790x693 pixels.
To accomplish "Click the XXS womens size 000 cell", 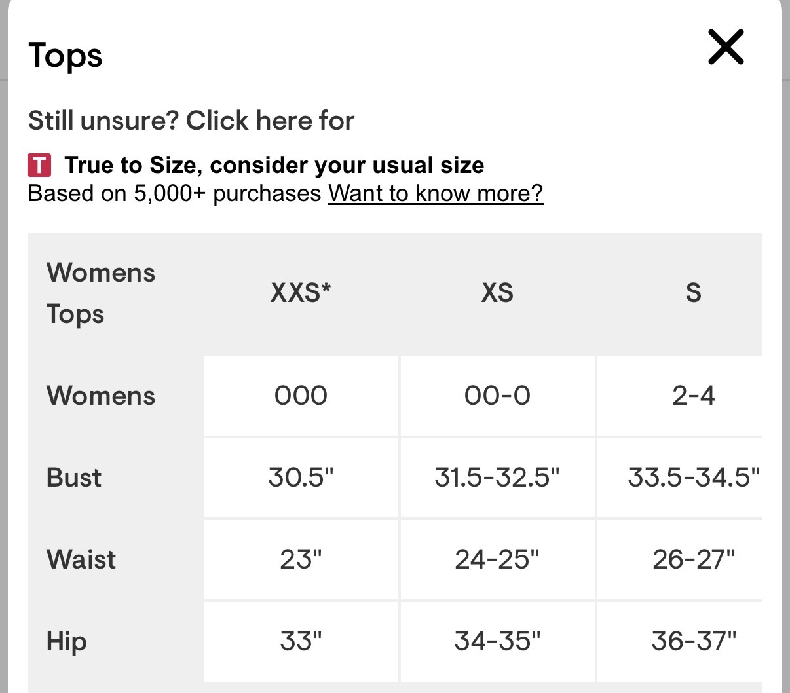I will (x=301, y=396).
